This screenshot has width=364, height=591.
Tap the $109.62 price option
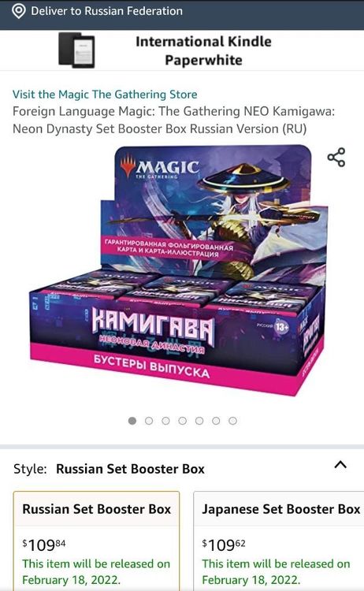click(x=224, y=545)
